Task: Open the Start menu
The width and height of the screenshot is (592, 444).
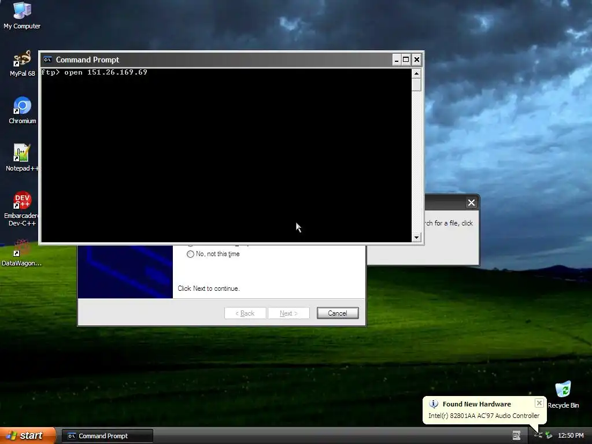Action: tap(28, 436)
